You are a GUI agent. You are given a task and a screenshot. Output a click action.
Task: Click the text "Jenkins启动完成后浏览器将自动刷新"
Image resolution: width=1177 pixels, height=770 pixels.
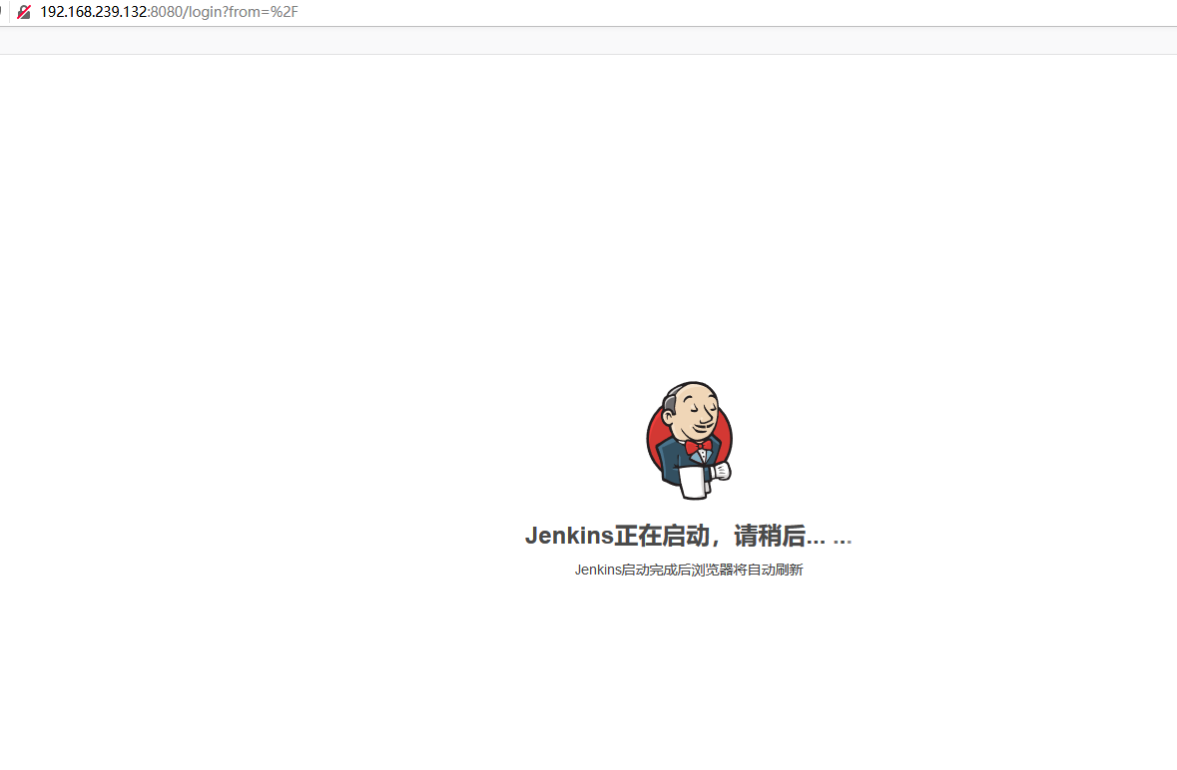pyautogui.click(x=689, y=570)
